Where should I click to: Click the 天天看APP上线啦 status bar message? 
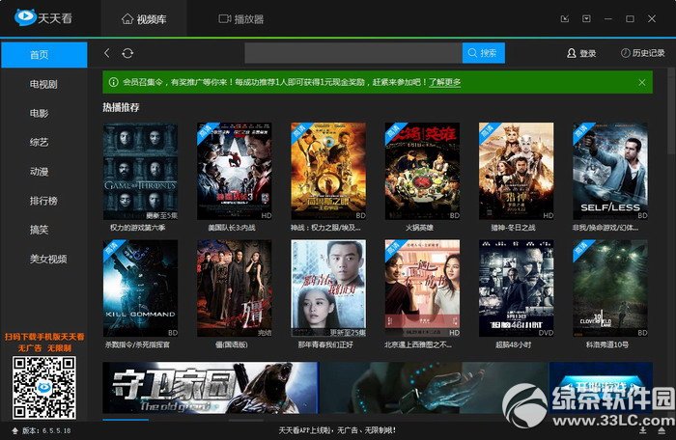(337, 430)
